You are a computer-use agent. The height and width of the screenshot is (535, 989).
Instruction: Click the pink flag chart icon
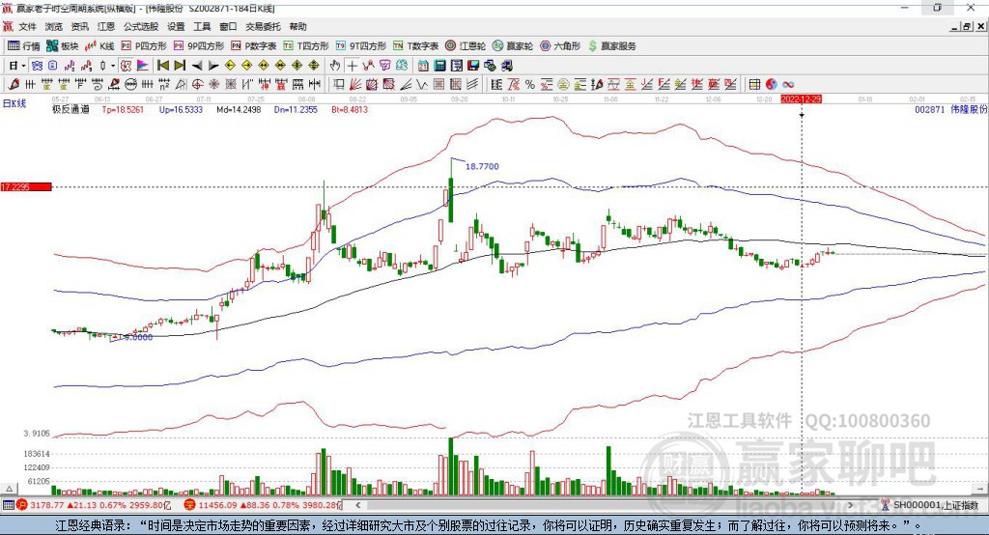click(143, 66)
